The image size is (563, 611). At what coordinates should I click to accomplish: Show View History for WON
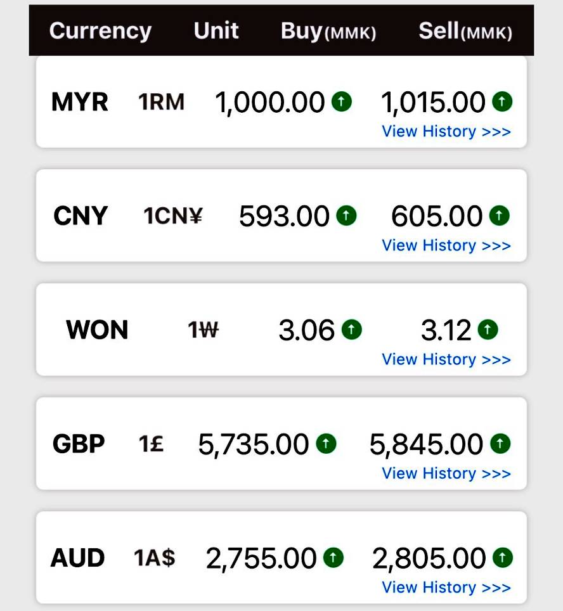coord(446,360)
